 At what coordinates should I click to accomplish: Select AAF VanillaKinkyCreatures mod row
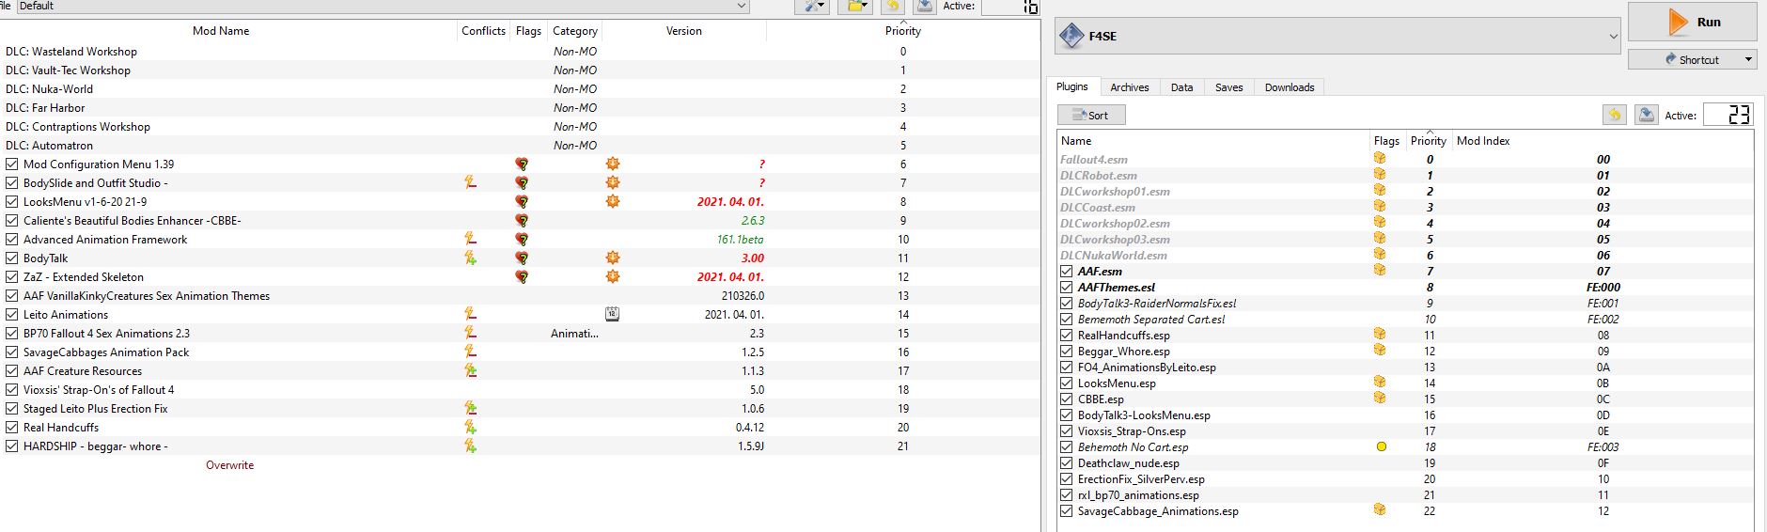[x=519, y=296]
